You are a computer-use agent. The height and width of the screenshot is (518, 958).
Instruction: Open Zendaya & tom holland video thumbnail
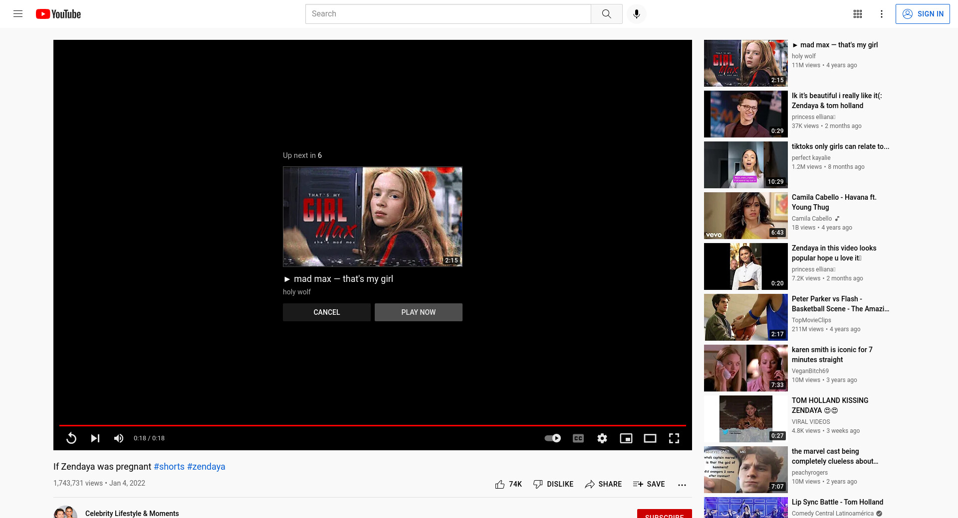coord(745,114)
